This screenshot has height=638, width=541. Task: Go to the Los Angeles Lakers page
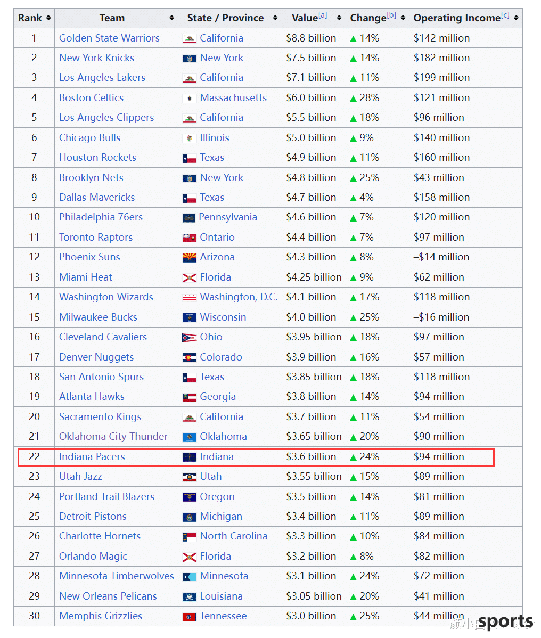click(x=103, y=78)
